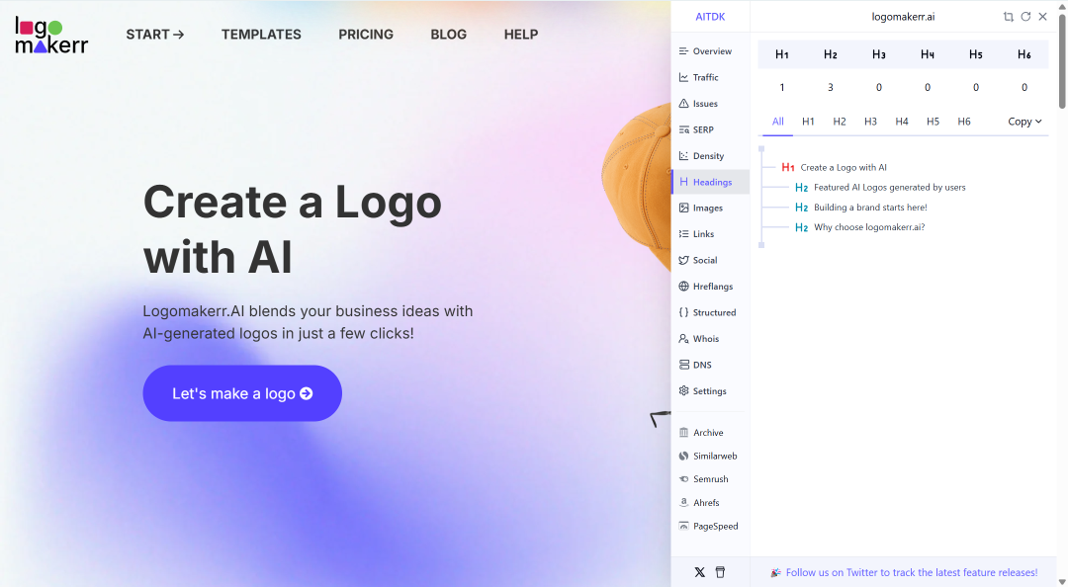The image size is (1068, 587).
Task: Open the TEMPLATES page
Action: pos(261,34)
